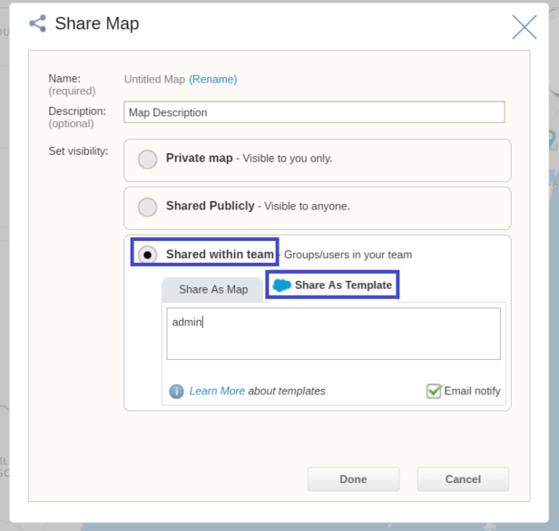Open the Learn More link about templates
The height and width of the screenshot is (531, 559).
pos(217,391)
